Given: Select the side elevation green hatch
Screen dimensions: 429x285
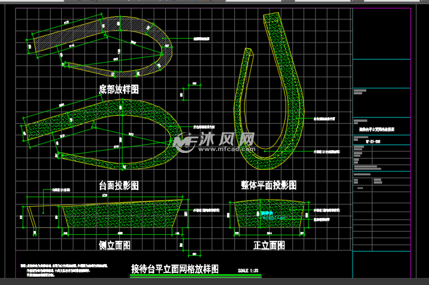Looking at the screenshot, I should pyautogui.click(x=120, y=217).
